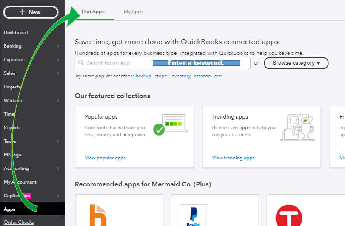This screenshot has height=226, width=345.
Task: Open the Browse category dropdown
Action: [296, 63]
